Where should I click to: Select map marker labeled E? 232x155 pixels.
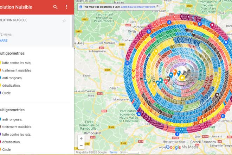pos(223,116)
